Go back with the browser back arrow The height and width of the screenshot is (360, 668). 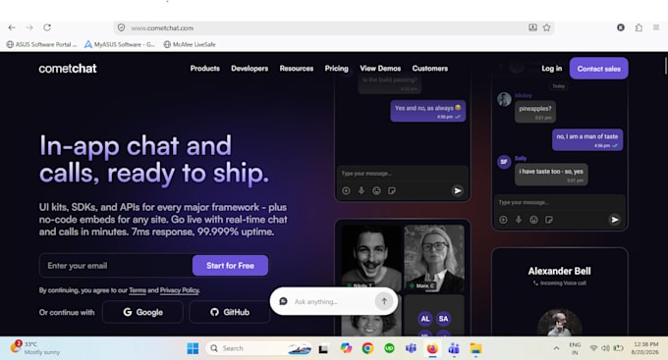coord(12,27)
